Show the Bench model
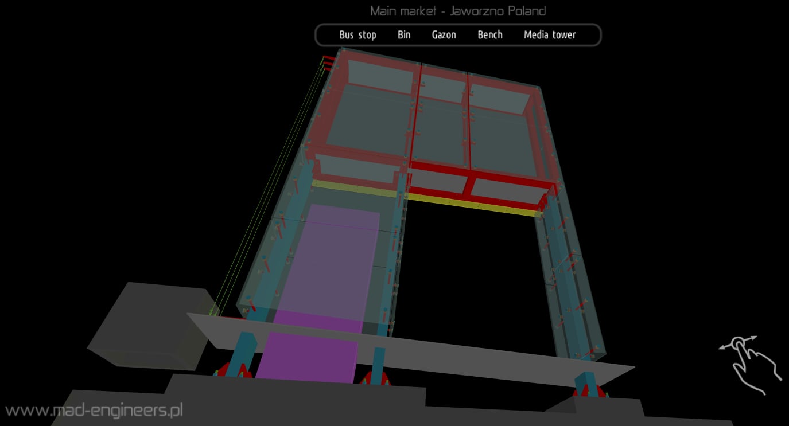This screenshot has width=789, height=426. 490,35
